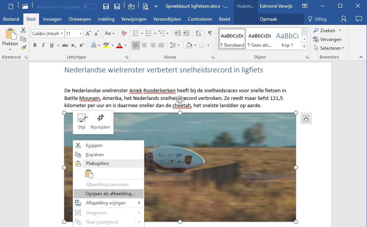Open the font size dropdown showing 11

tap(80, 33)
